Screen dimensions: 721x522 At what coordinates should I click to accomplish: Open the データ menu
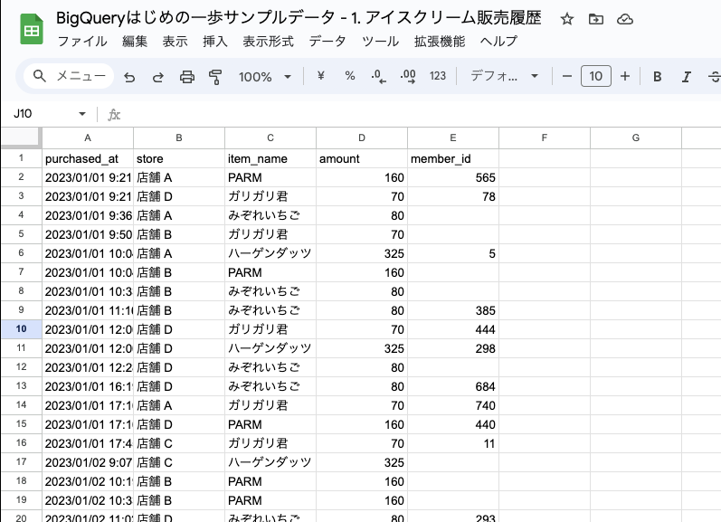(327, 42)
